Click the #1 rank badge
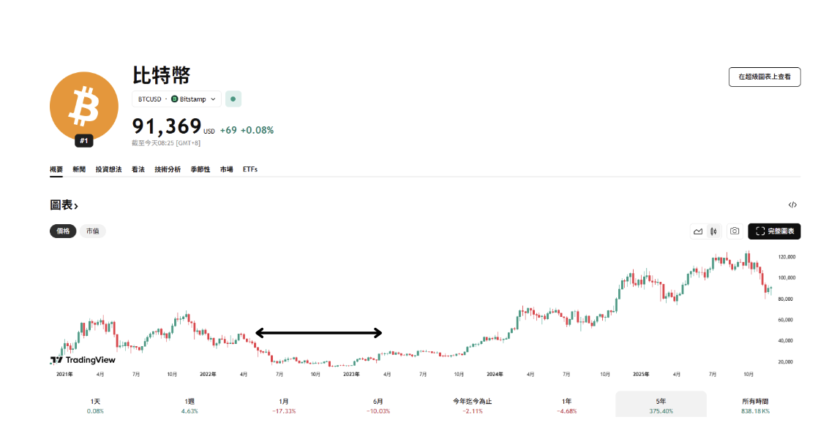Screen dimensions: 818x433 84,141
